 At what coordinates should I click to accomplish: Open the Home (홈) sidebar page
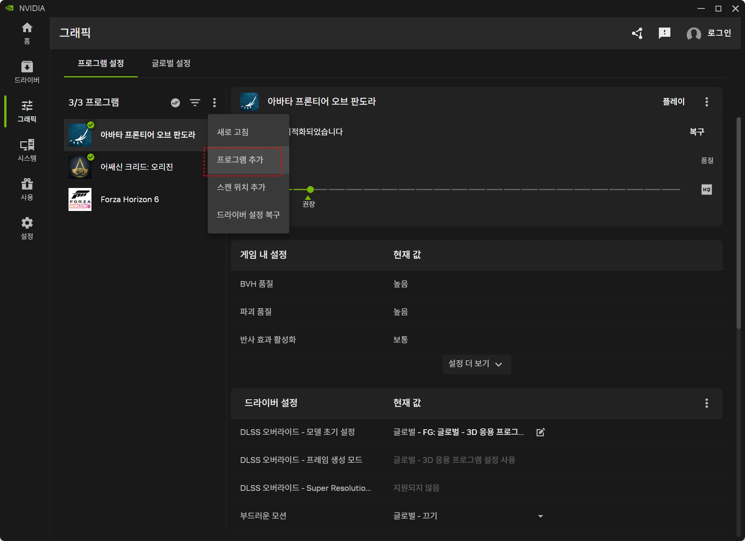[27, 33]
